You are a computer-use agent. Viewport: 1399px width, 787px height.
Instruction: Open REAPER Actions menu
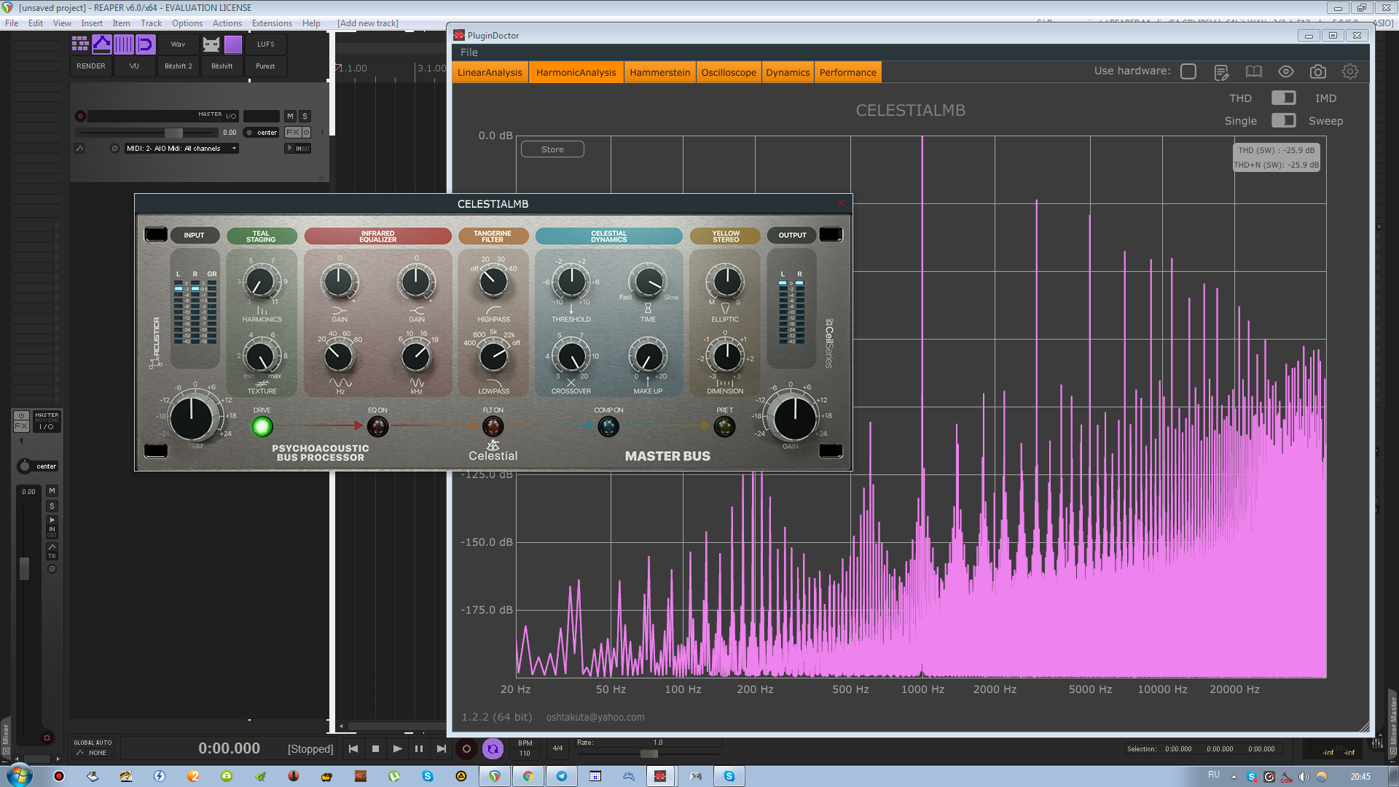[227, 23]
